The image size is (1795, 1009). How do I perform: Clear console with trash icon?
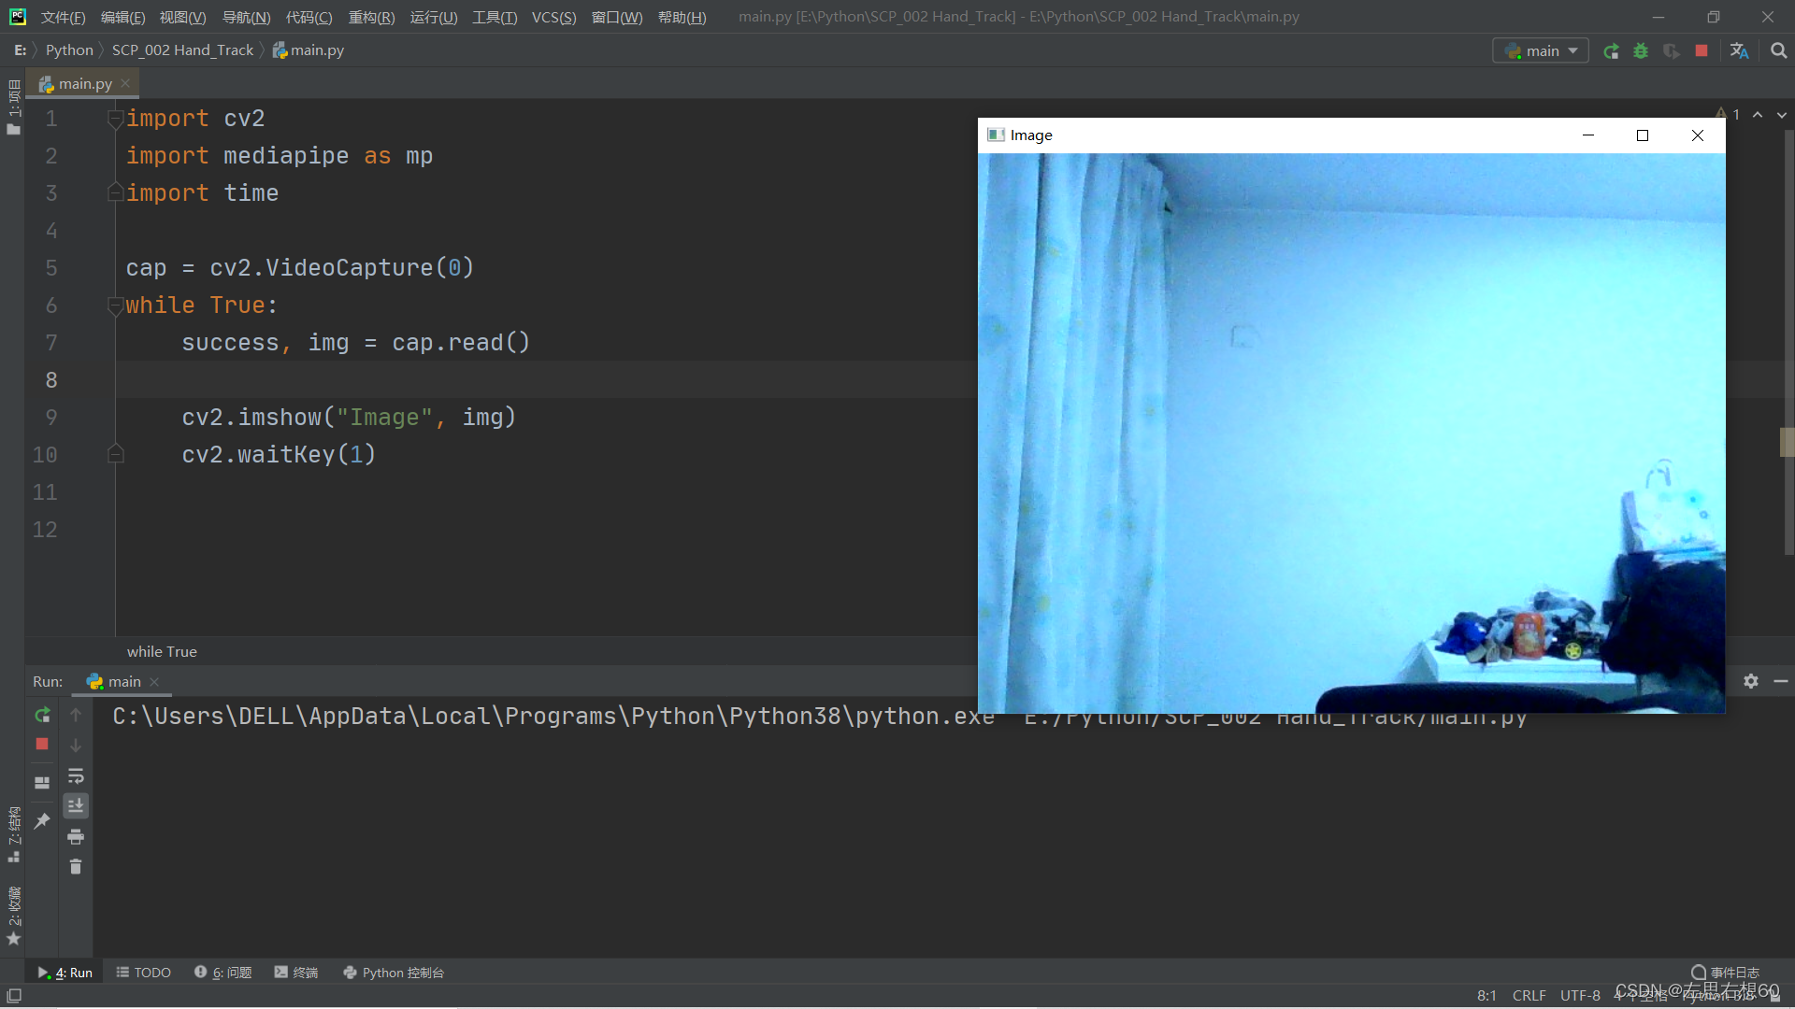(76, 867)
